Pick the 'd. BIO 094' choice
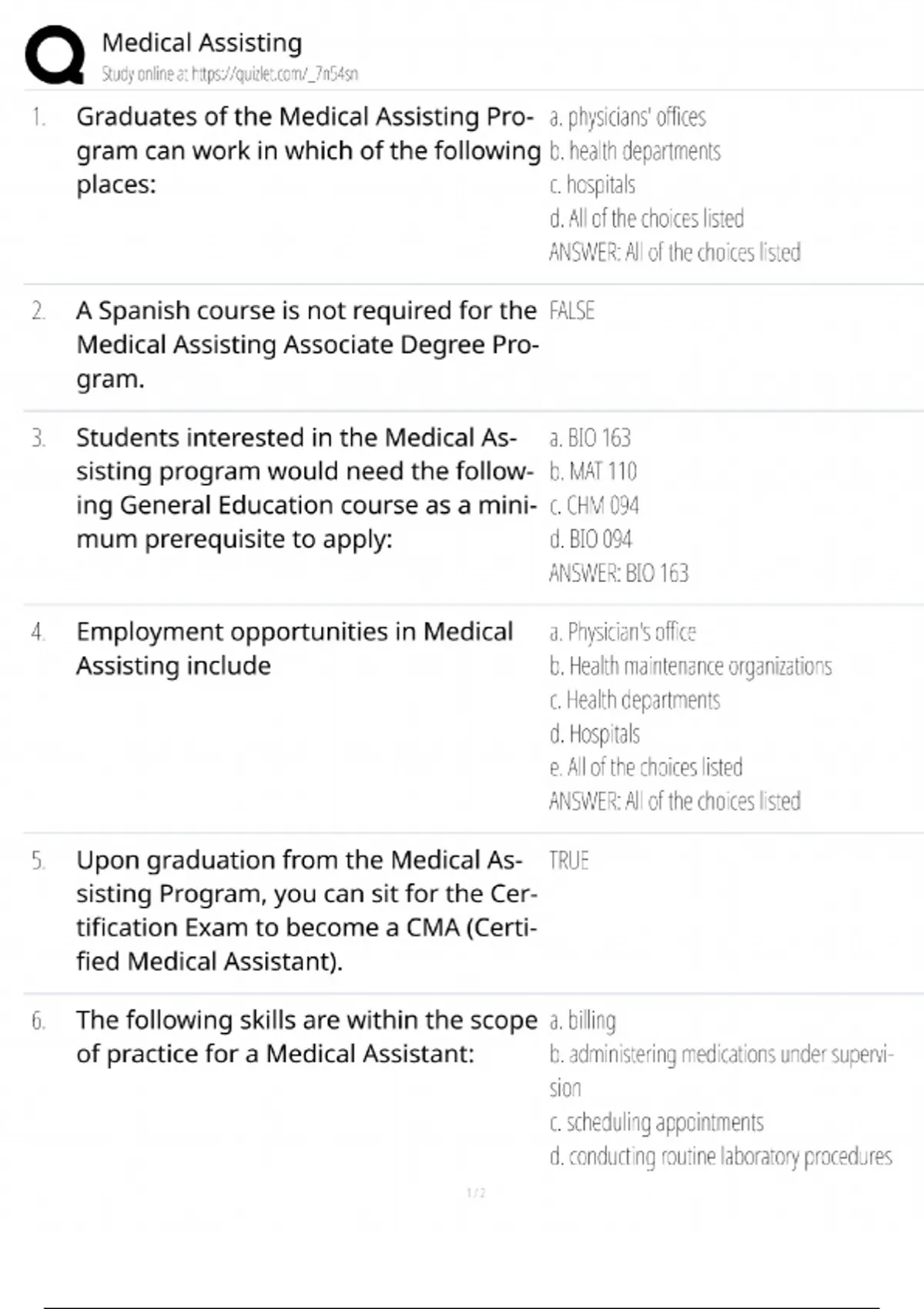Viewport: 924px width, 1309px height. click(x=591, y=539)
